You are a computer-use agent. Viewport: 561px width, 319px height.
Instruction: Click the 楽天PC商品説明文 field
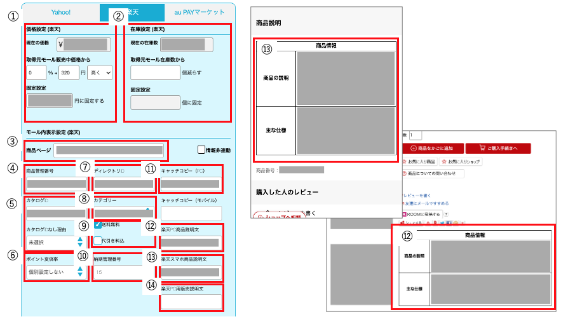191,242
